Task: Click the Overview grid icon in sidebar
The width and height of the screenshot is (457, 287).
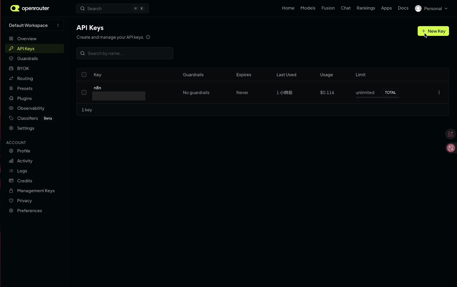Action: pos(11,38)
